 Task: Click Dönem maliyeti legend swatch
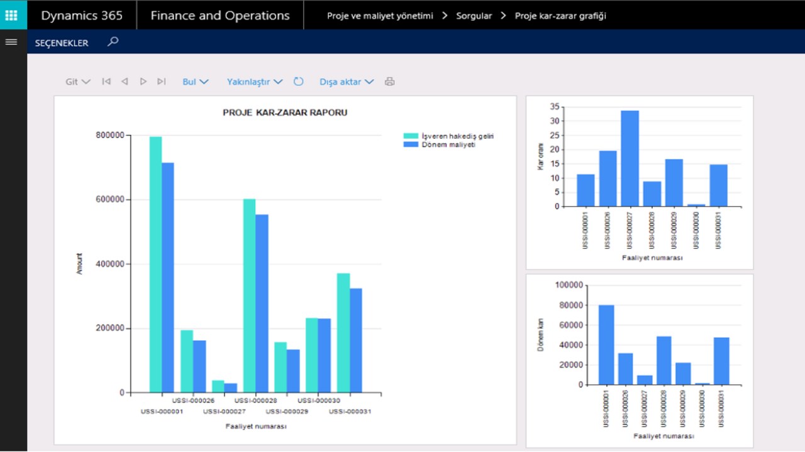pyautogui.click(x=411, y=144)
